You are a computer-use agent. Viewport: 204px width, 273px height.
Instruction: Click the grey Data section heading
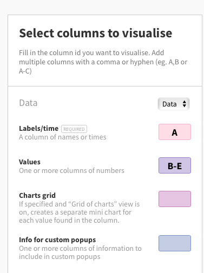(x=28, y=103)
